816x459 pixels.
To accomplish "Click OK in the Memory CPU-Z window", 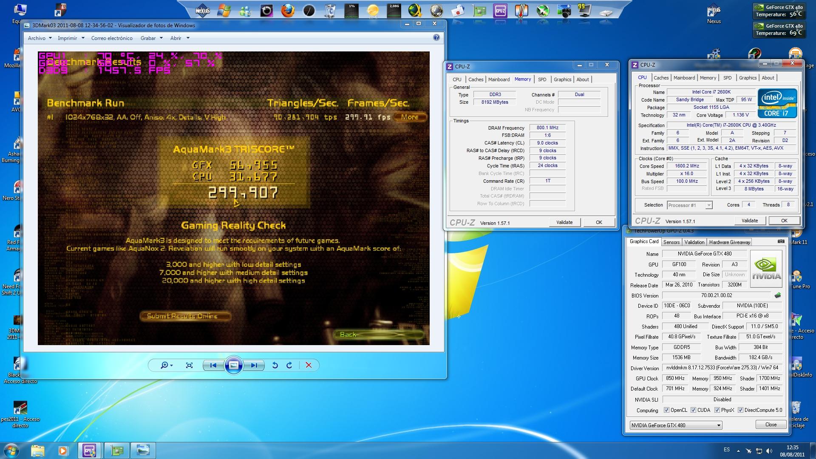I will click(599, 222).
